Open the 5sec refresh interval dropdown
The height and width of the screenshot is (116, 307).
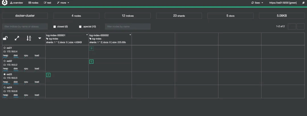257,3
